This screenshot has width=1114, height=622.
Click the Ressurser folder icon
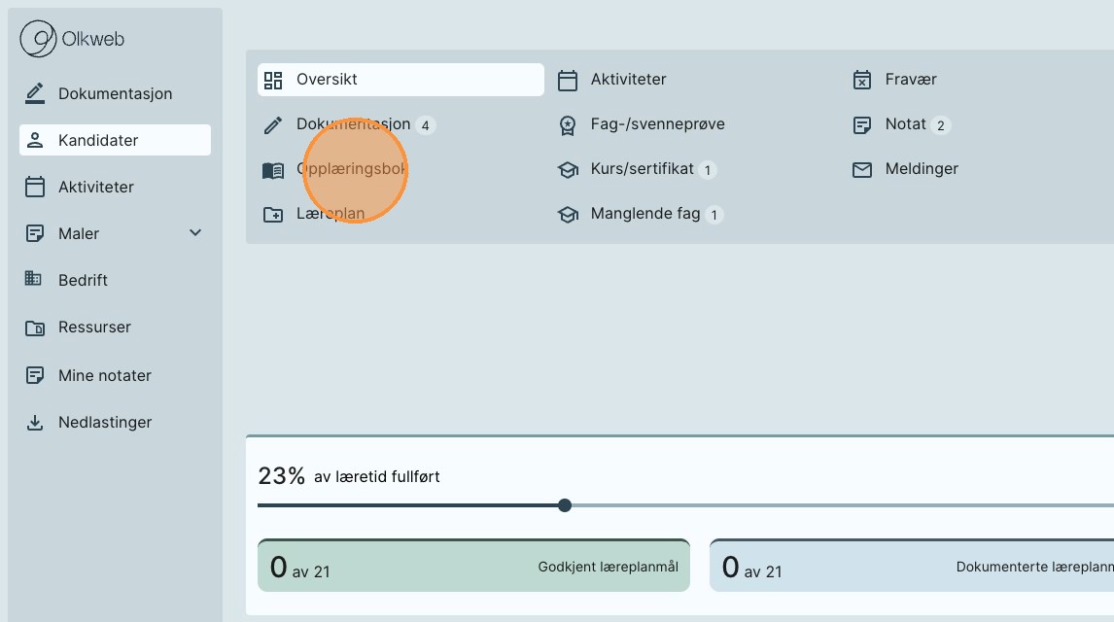[x=35, y=328]
